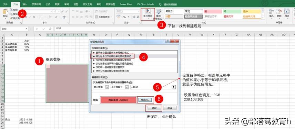This screenshot has width=295, height=129.
Task: Apply the 适中 (Neutral) yellow cell style
Action: click(x=252, y=11)
